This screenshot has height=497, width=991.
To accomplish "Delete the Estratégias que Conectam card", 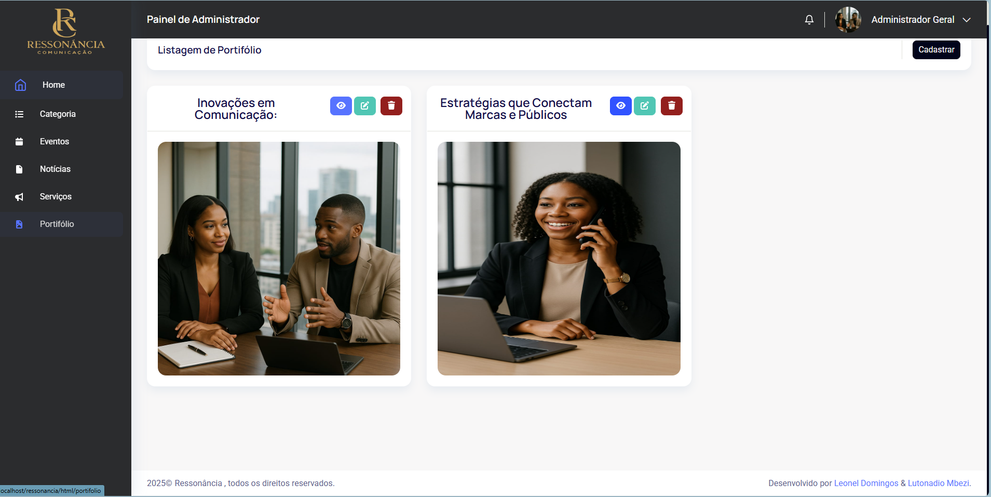I will (671, 106).
